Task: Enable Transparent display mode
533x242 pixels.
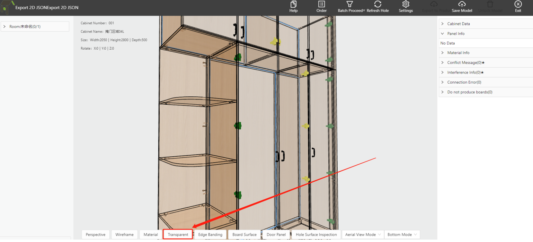Action: point(178,235)
